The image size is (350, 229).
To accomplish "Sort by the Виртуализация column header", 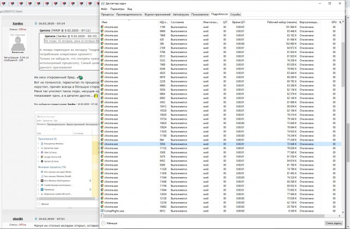I will click(x=310, y=22).
